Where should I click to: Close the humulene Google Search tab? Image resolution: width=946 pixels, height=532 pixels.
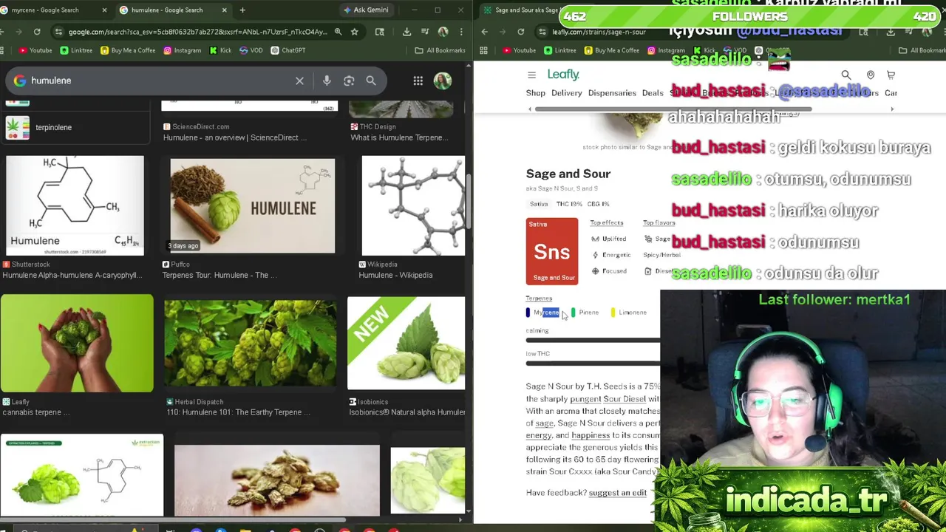pyautogui.click(x=224, y=10)
